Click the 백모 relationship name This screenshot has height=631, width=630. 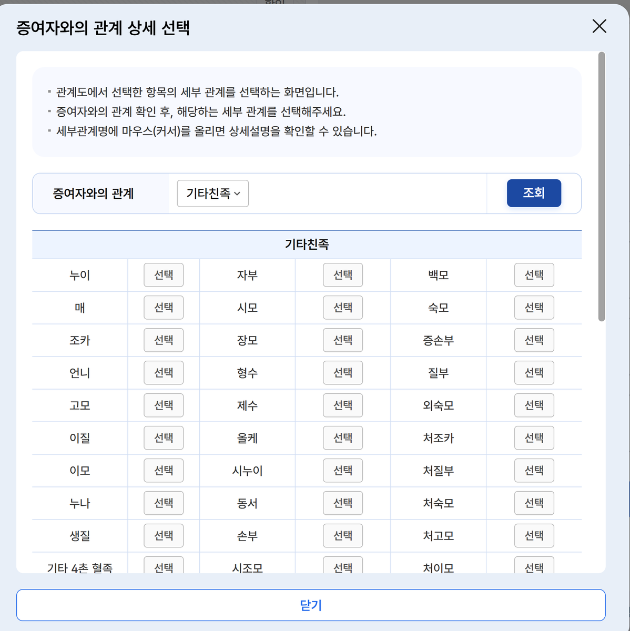(x=439, y=275)
